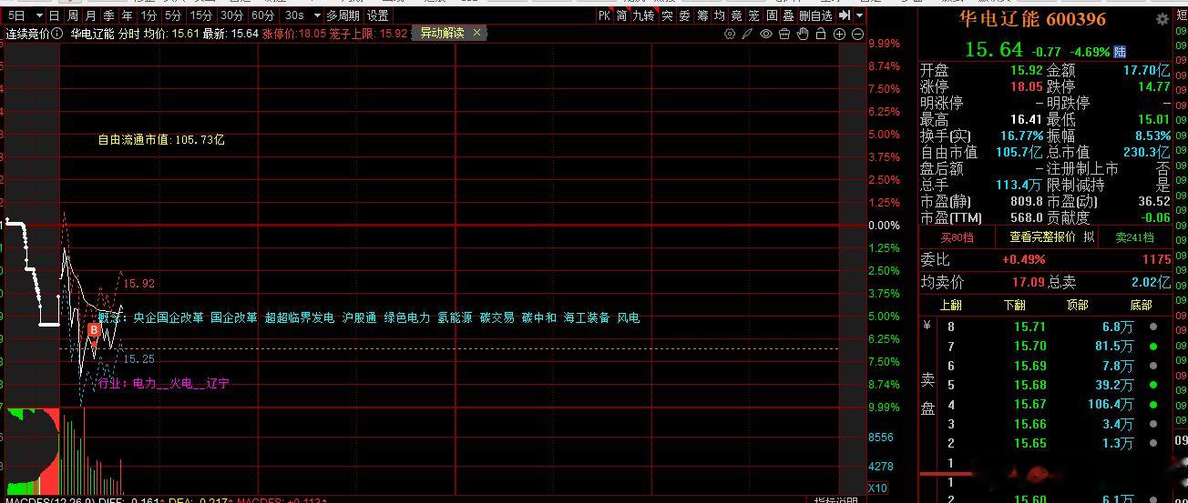This screenshot has width=1188, height=503.
Task: Click the 拟 button beside 查看完整报价
Action: [x=1089, y=236]
